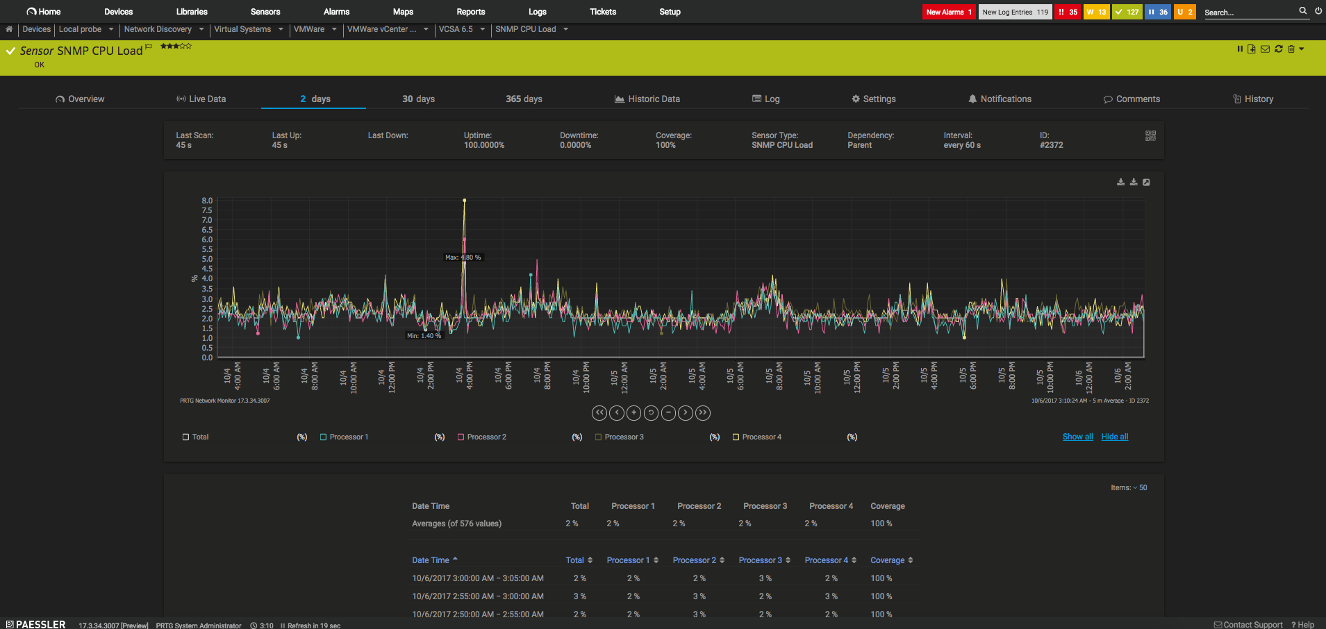Expand the Local probe breadcrumb dropdown
Image resolution: width=1326 pixels, height=629 pixels.
click(x=111, y=29)
